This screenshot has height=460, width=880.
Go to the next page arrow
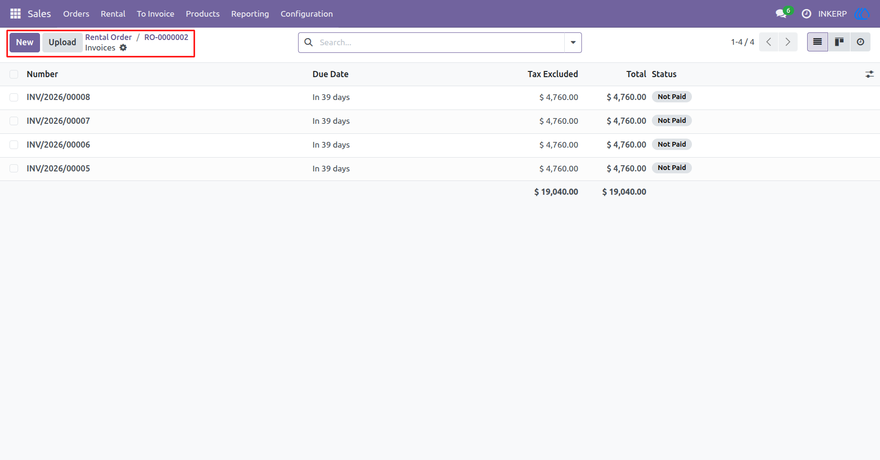coord(788,42)
